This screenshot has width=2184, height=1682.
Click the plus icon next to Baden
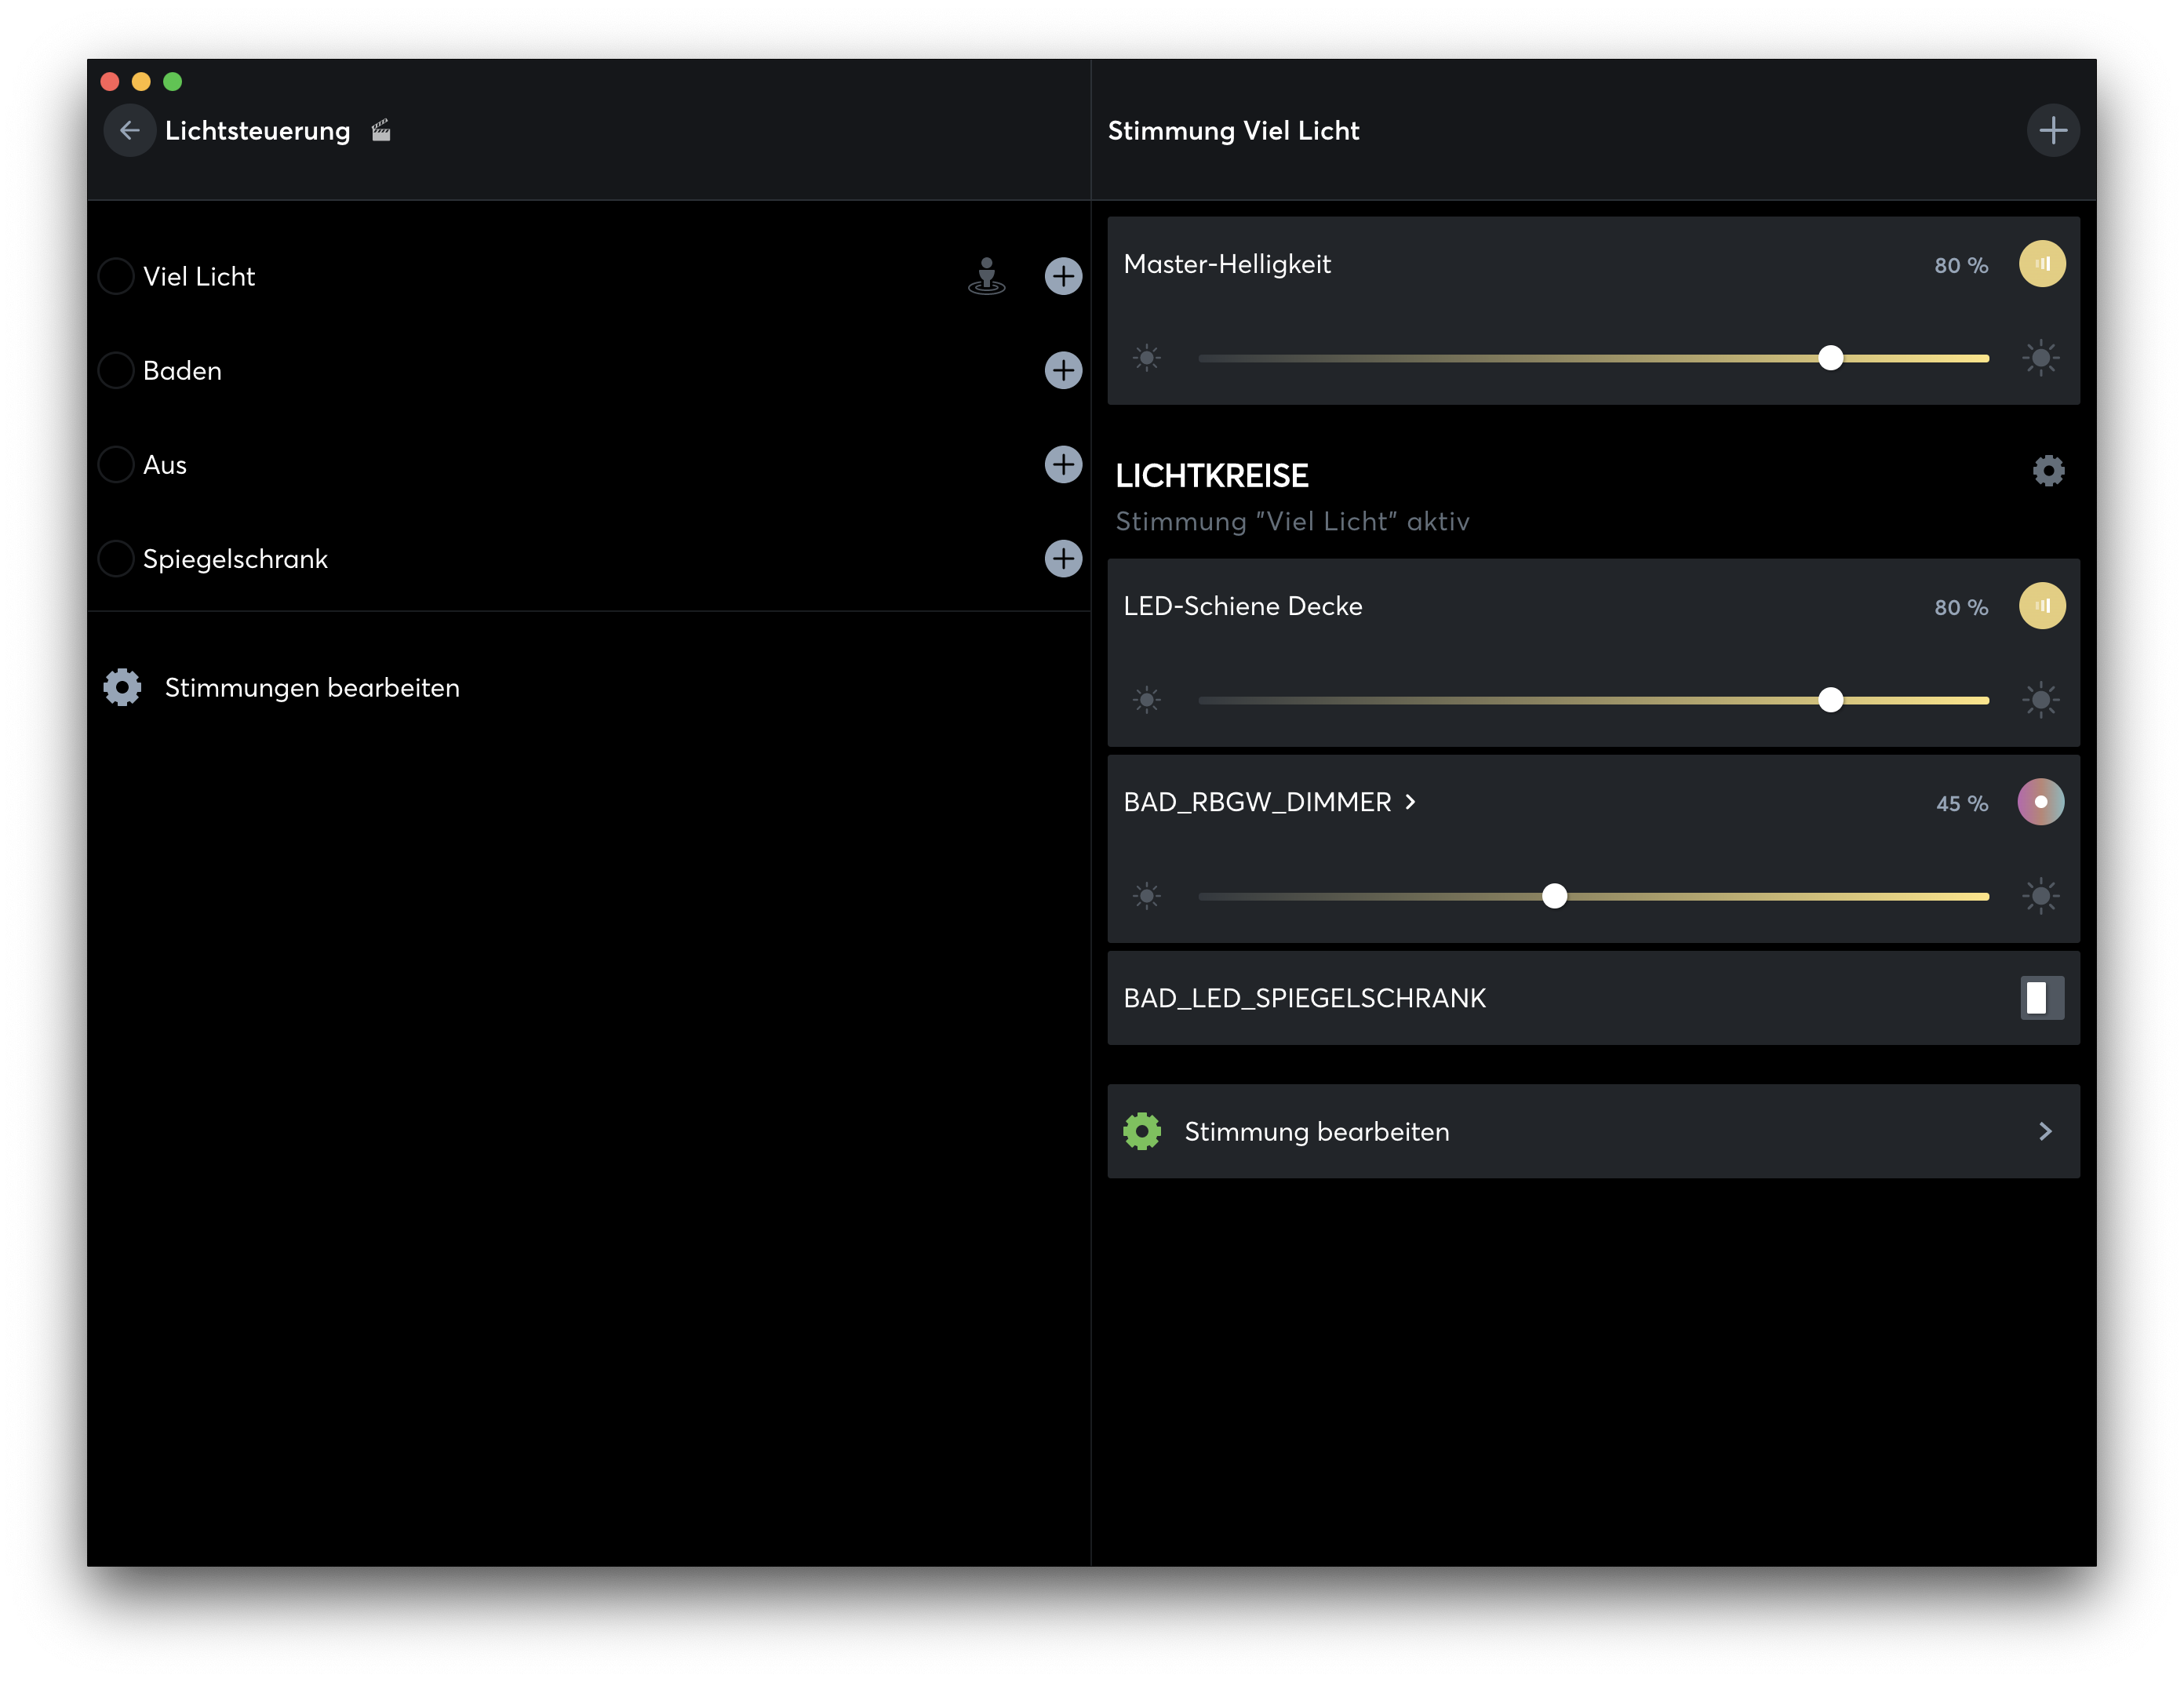click(x=1063, y=370)
